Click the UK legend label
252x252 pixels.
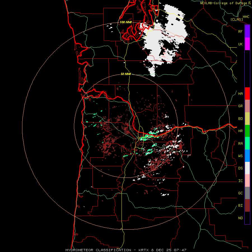pos(240,44)
